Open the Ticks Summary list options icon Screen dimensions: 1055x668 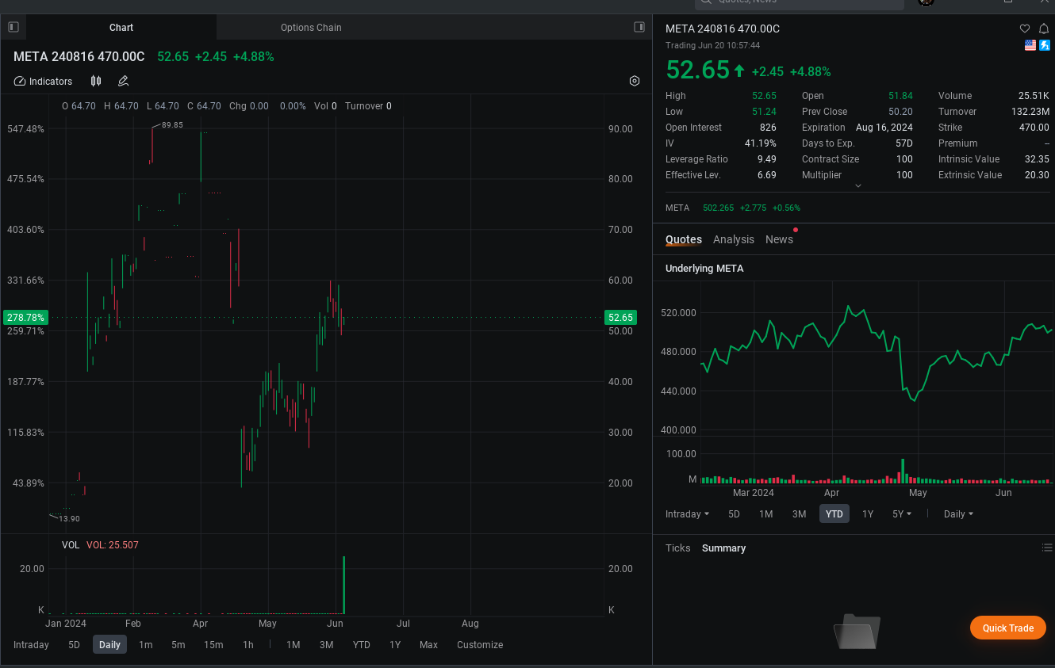coord(1047,548)
